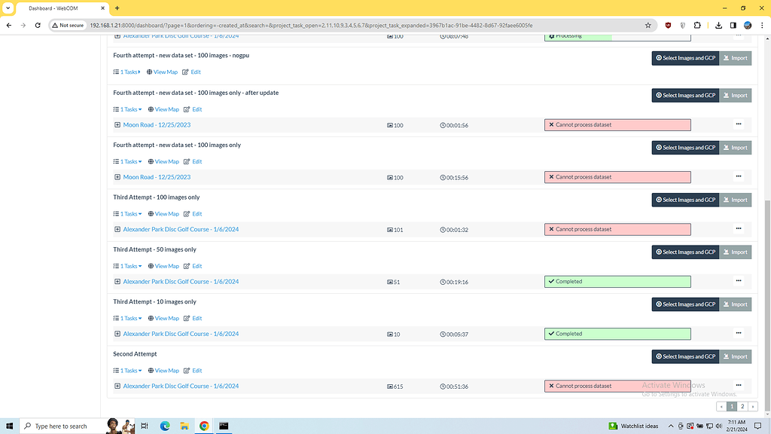Click the Import button for Third Attempt - 10 images
The width and height of the screenshot is (771, 434).
pos(735,304)
